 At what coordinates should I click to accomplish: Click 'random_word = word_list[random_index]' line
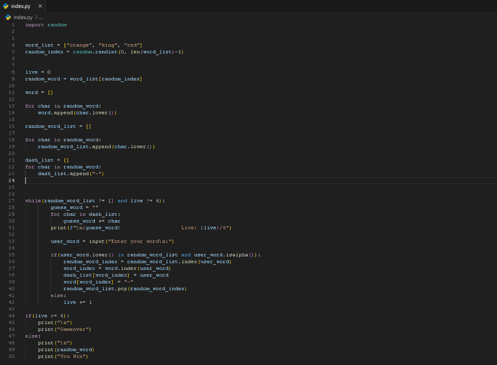[x=84, y=79]
